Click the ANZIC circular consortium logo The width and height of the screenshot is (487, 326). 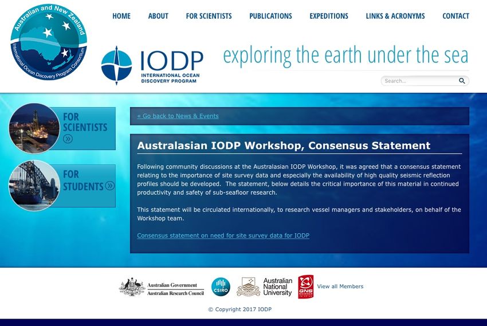pos(49,42)
